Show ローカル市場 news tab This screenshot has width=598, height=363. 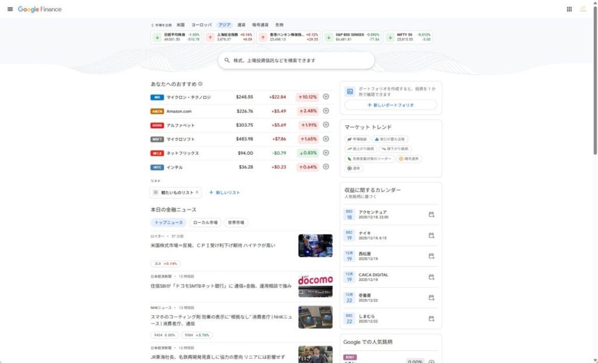click(205, 222)
